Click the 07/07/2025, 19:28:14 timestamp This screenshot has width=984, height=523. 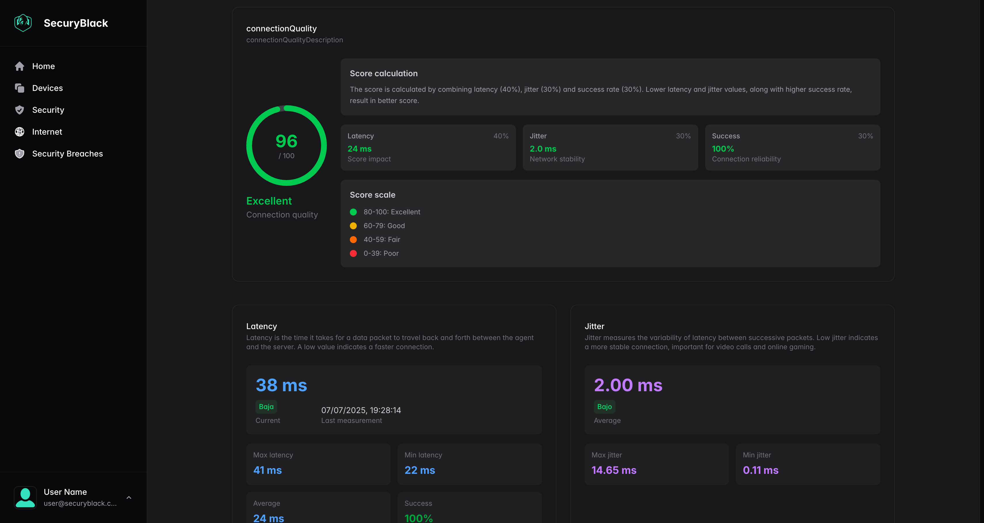361,410
